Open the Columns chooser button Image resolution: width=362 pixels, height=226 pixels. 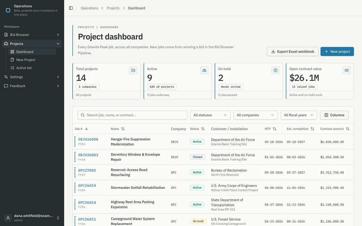(334, 115)
